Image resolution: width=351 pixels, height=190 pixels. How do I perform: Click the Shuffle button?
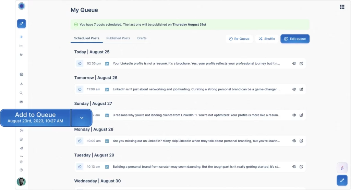[267, 39]
